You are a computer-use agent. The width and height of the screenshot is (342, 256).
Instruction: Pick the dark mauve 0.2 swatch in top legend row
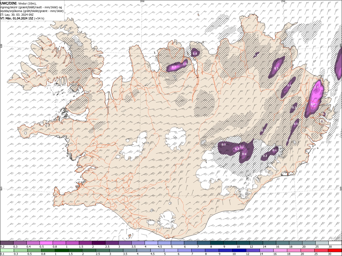[x=7, y=243]
